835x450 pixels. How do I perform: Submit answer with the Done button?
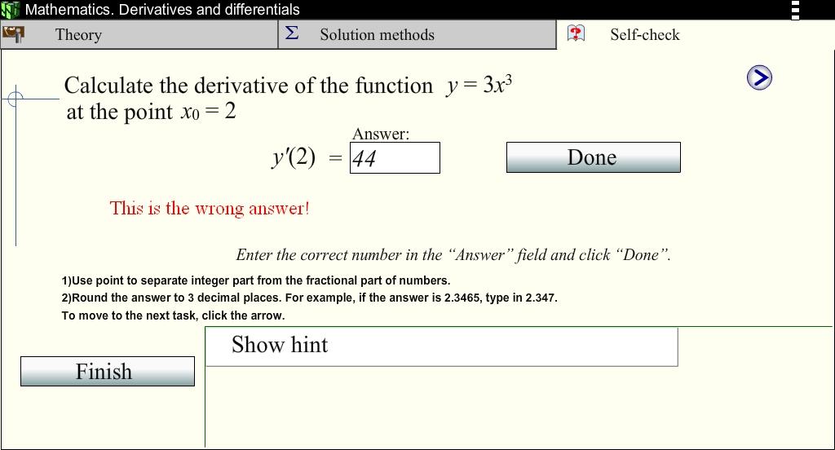594,157
